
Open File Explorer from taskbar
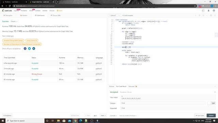pyautogui.click(x=58, y=121)
